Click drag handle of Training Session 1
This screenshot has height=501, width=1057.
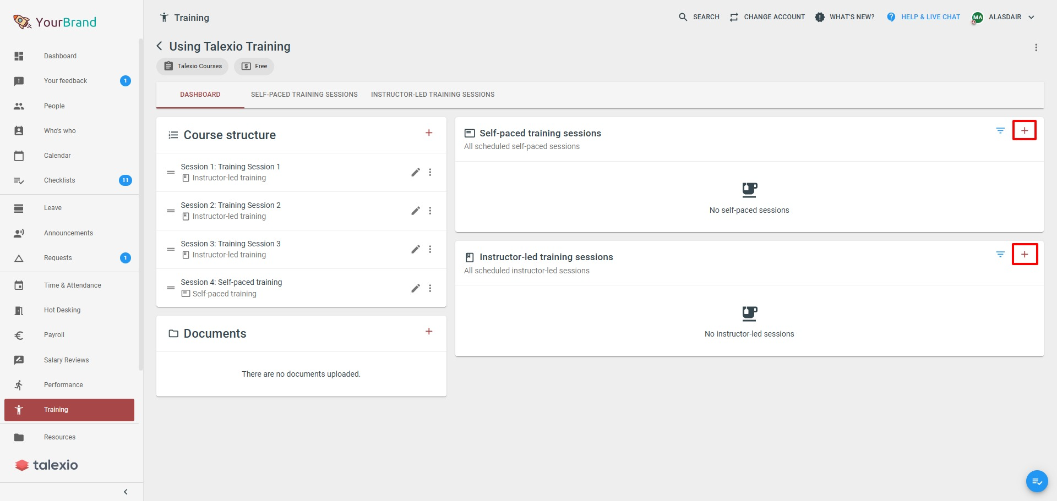click(171, 172)
